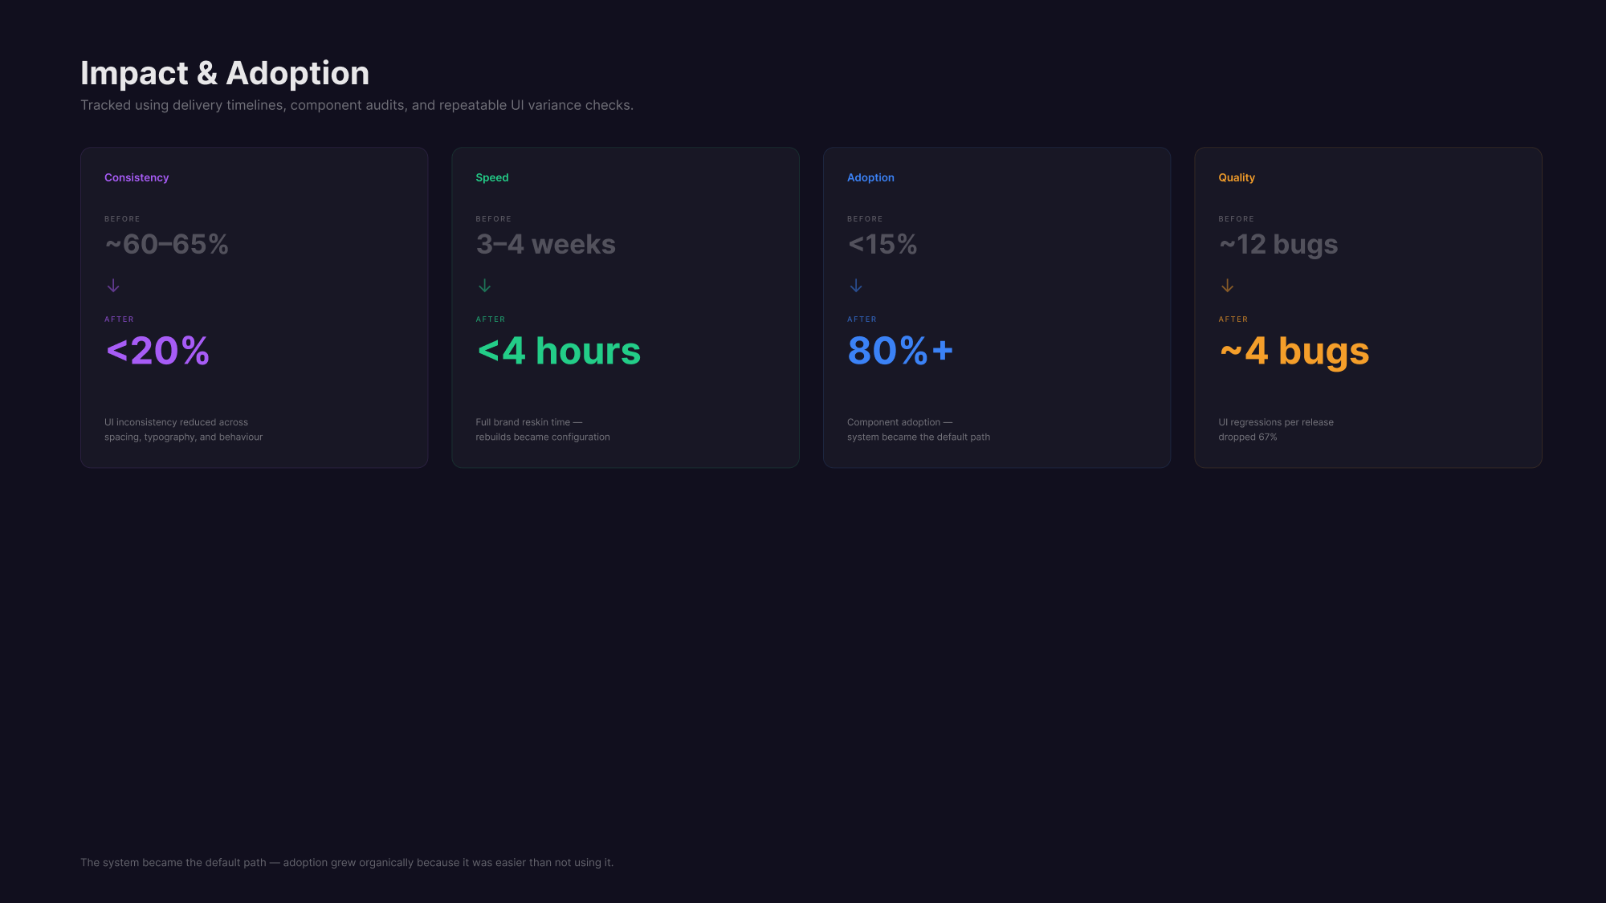
Task: Click the Impact & Adoption heading
Action: tap(225, 73)
